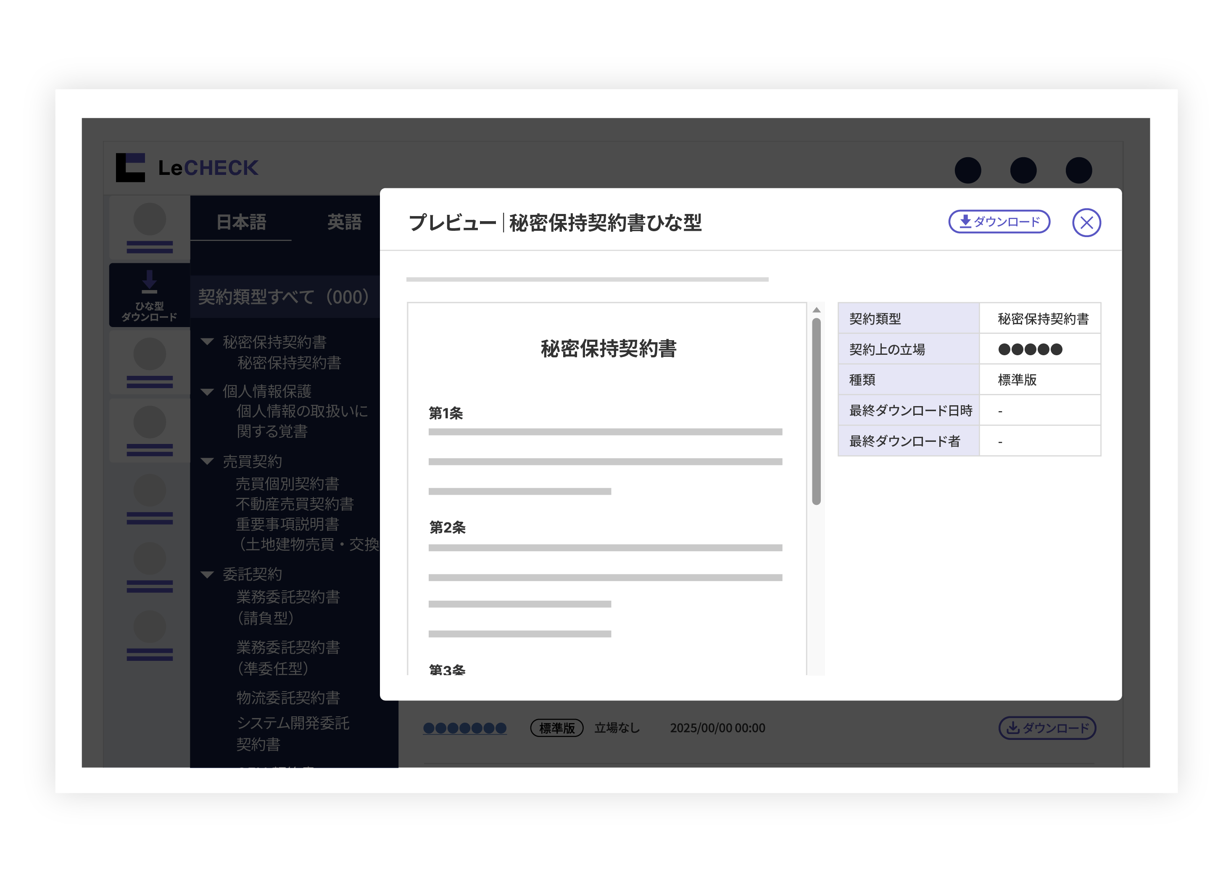Screen dimensions: 1231x882
Task: Open the ひな型ダウンロード sidebar item
Action: (149, 295)
